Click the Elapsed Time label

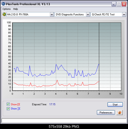39,104
